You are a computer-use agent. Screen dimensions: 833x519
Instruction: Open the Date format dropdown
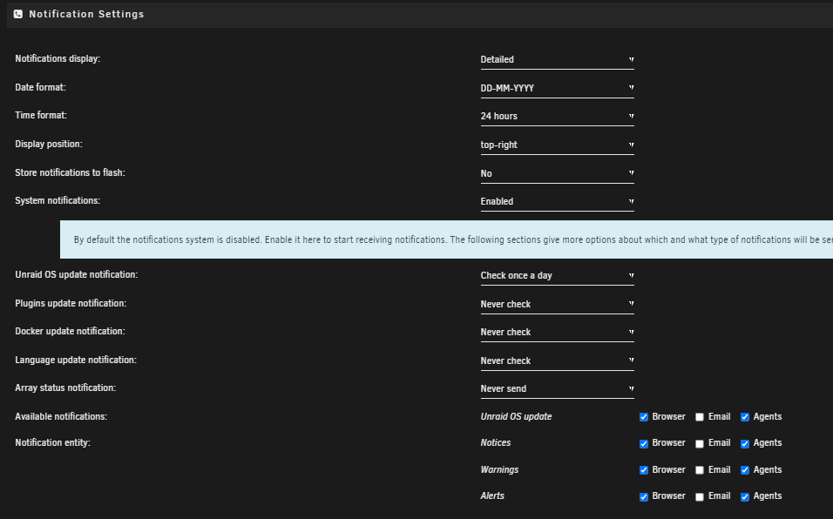[x=557, y=88]
